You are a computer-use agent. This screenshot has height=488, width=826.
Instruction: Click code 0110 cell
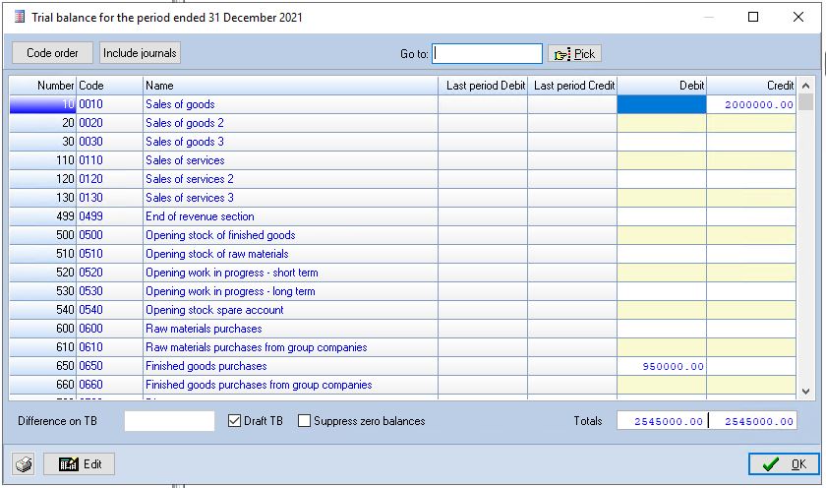109,160
